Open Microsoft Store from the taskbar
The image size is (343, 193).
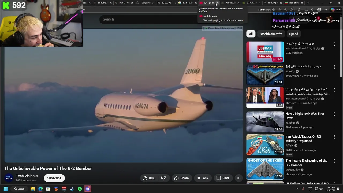click(x=48, y=189)
